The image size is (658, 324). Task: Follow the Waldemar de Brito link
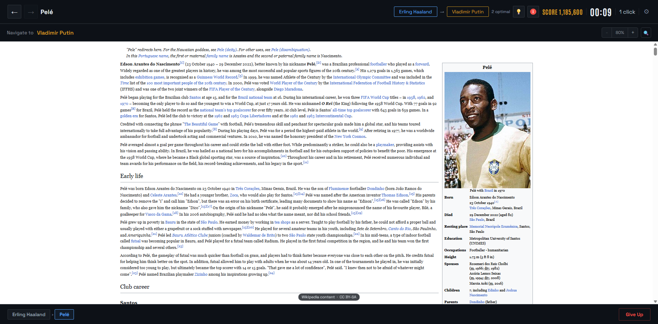pyautogui.click(x=259, y=235)
